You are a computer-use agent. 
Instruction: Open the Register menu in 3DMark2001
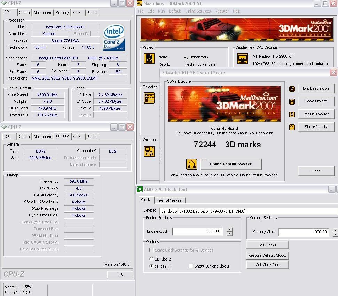(222, 11)
